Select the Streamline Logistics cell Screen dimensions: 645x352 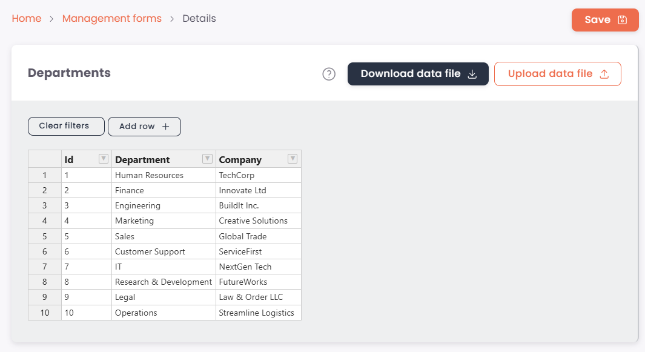(259, 313)
